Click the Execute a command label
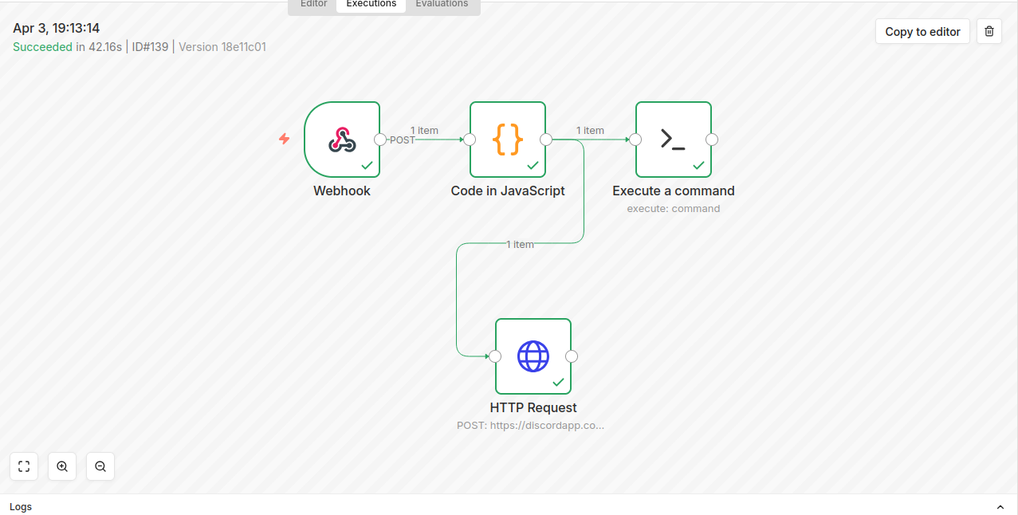 674,191
